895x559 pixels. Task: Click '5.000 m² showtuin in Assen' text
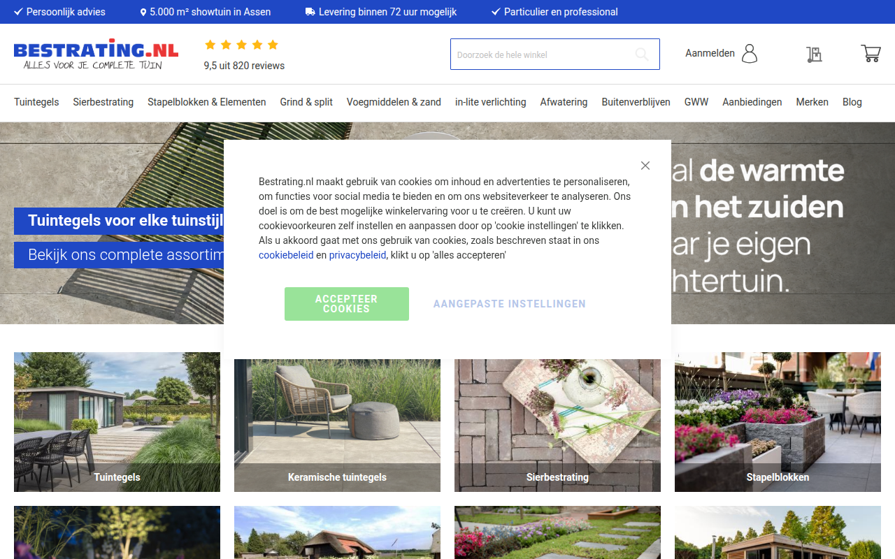point(210,12)
